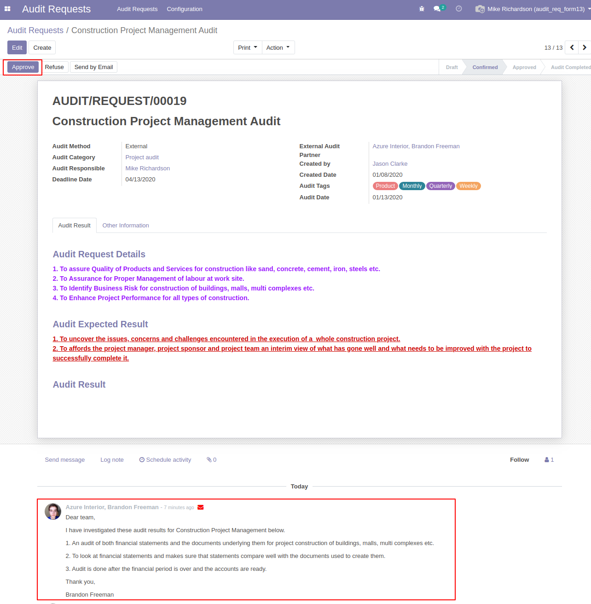Click deadline date 04/13/2020
Viewport: 591px width, 604px height.
pos(140,180)
